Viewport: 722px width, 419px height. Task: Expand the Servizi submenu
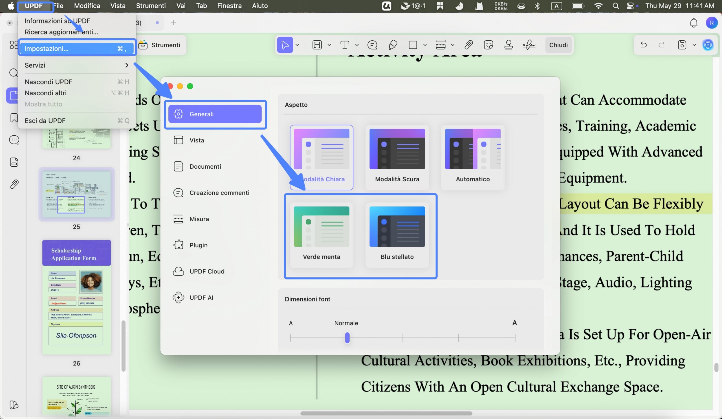pyautogui.click(x=77, y=65)
